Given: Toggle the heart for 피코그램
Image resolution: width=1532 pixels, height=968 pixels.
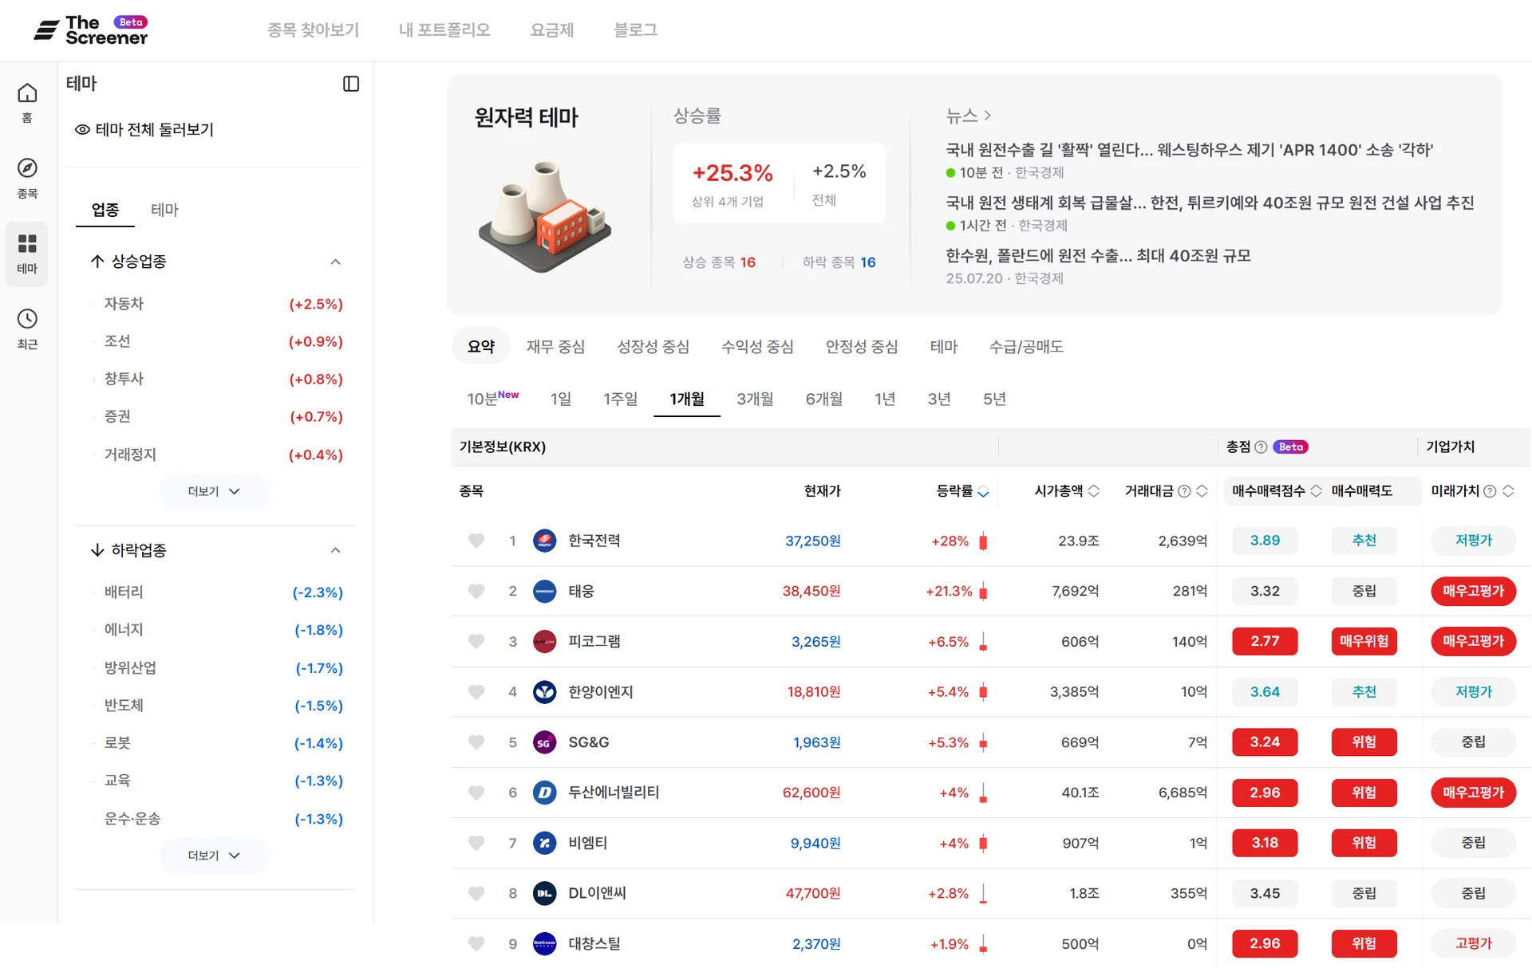Looking at the screenshot, I should [476, 641].
